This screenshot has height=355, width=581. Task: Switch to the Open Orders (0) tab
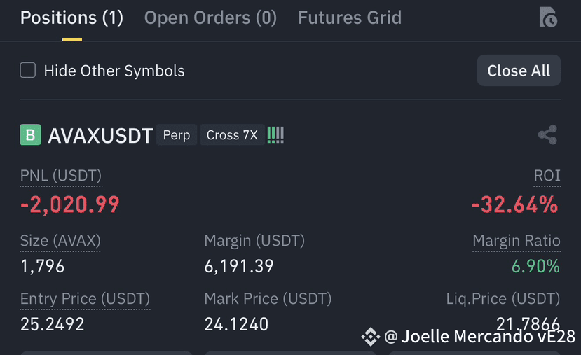[x=210, y=18]
